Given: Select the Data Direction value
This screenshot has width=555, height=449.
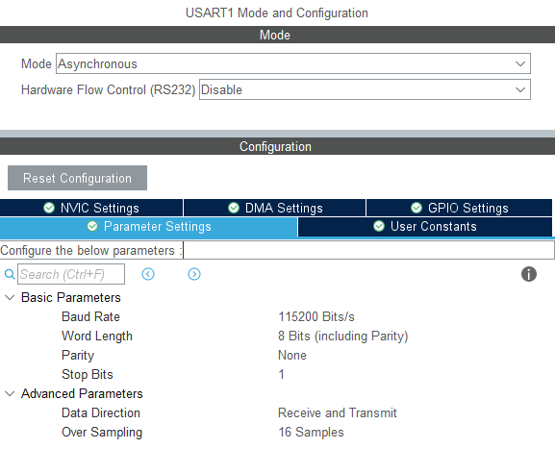Looking at the screenshot, I should (338, 412).
